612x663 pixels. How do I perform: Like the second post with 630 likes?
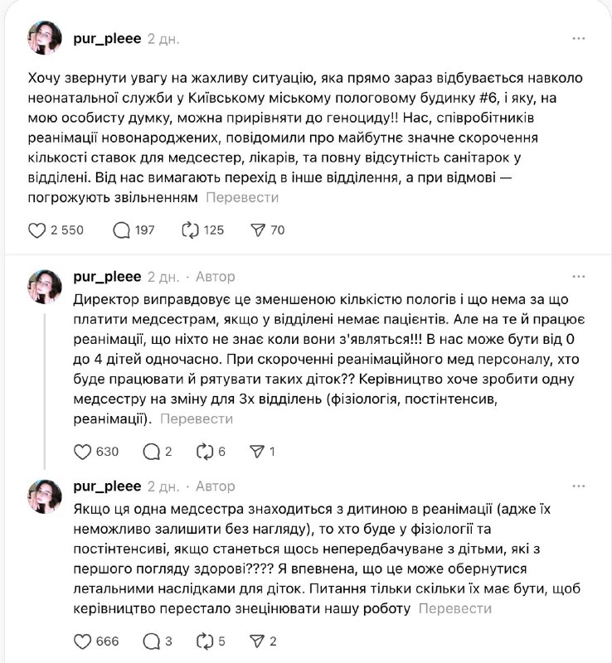[83, 452]
